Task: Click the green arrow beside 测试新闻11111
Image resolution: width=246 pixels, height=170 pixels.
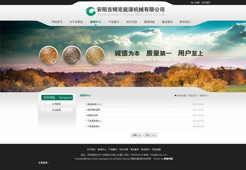Action: click(x=86, y=104)
